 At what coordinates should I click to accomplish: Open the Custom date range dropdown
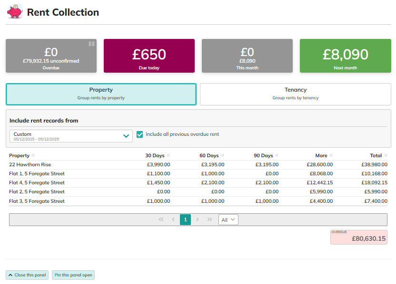[x=71, y=136]
